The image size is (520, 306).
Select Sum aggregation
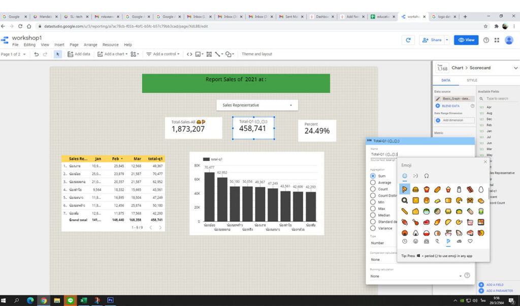(x=373, y=176)
